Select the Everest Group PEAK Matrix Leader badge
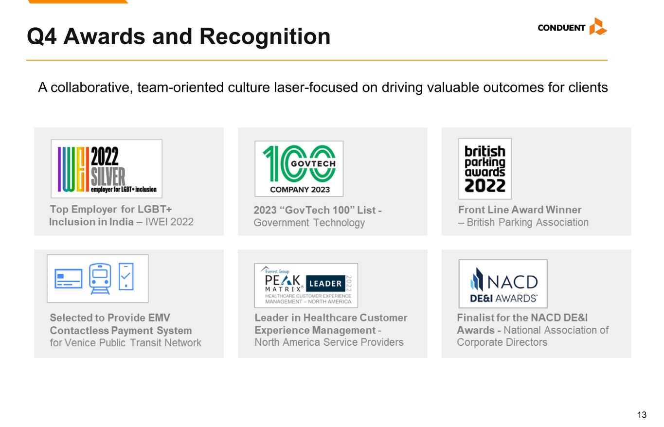Viewport: 664px width, 427px height. click(306, 285)
